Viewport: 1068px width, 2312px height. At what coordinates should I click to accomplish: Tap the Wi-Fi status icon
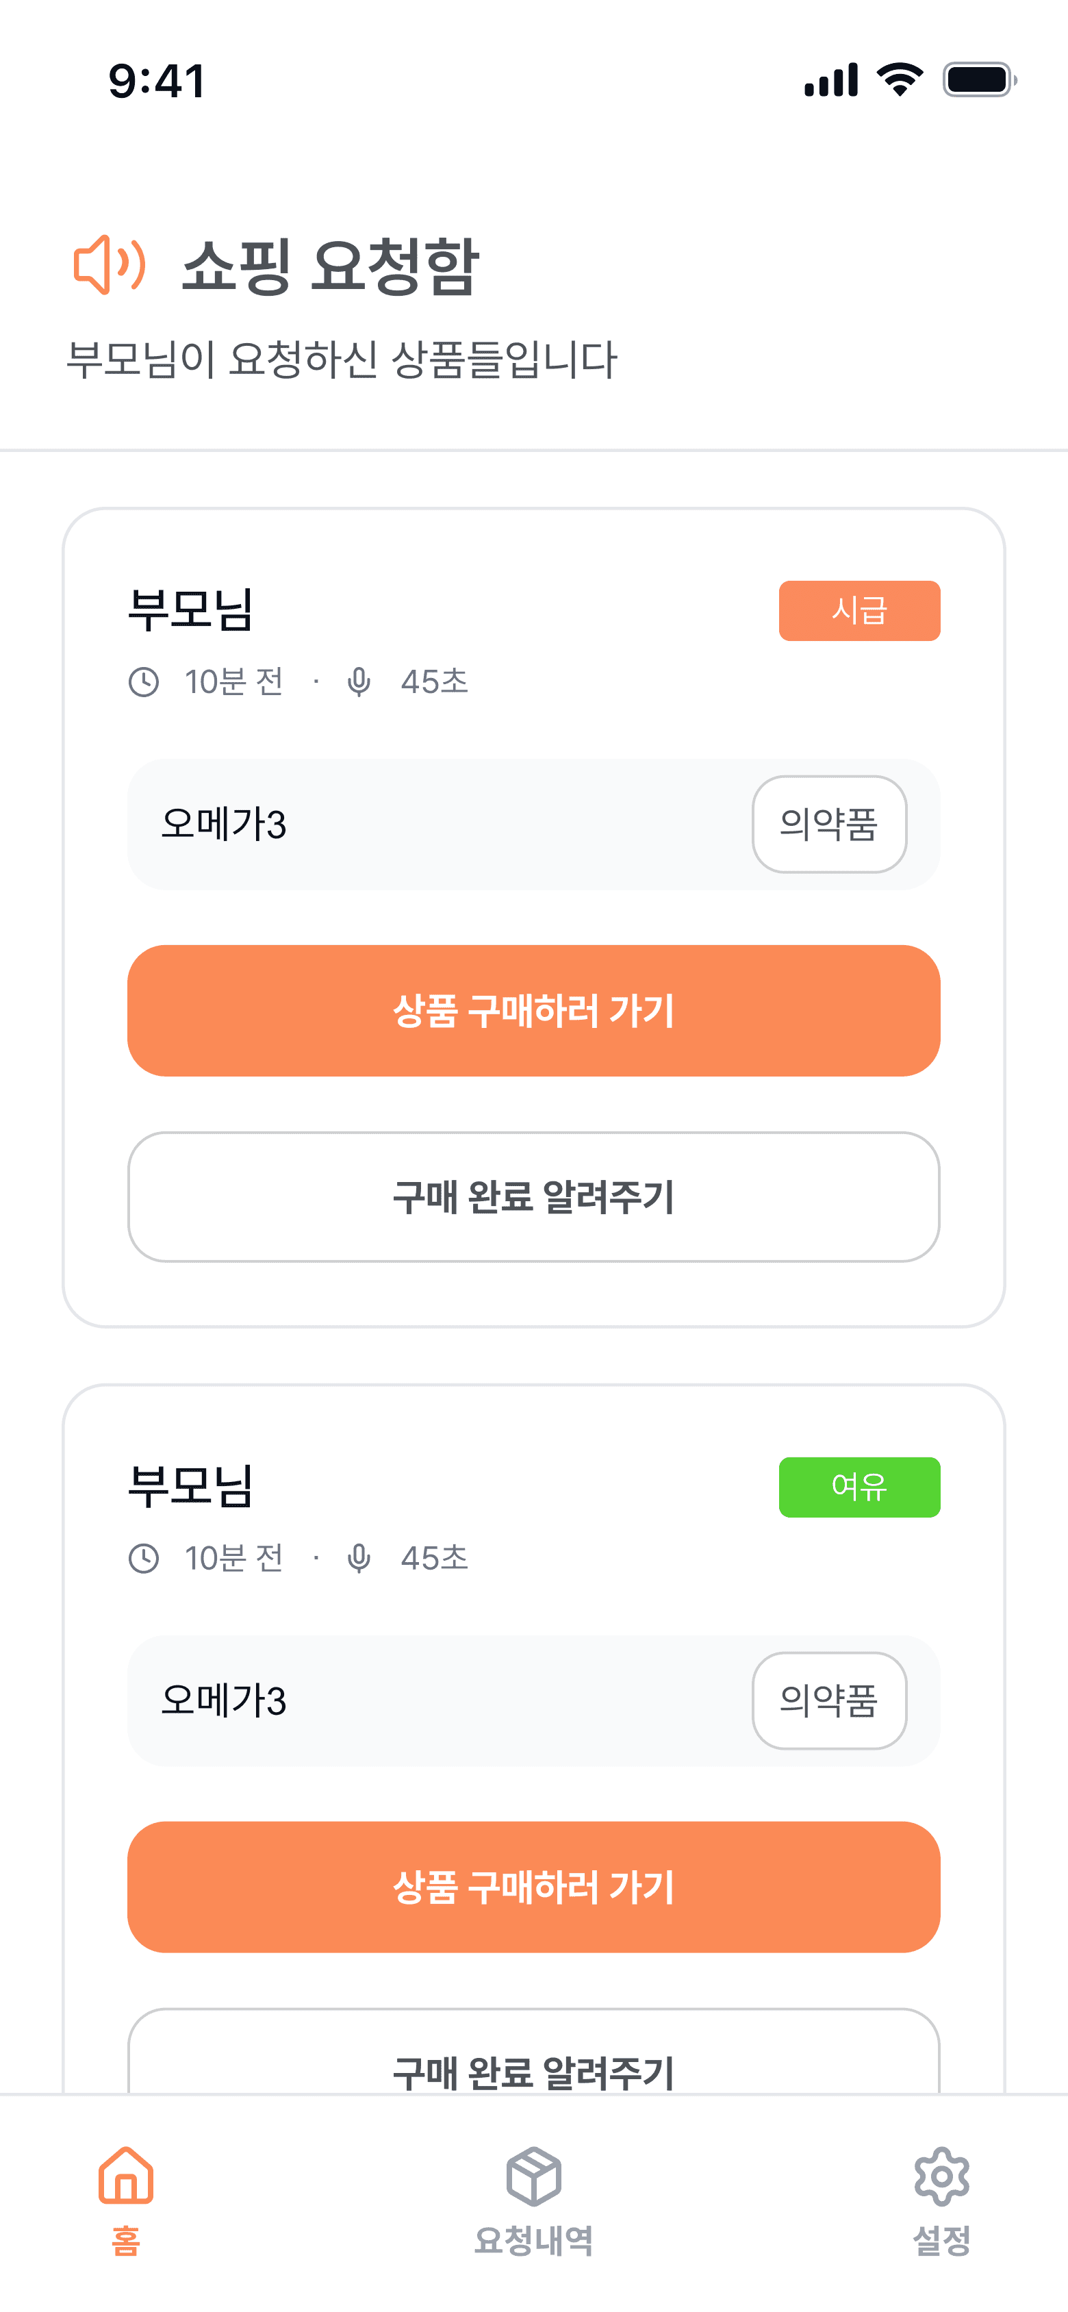coord(900,80)
